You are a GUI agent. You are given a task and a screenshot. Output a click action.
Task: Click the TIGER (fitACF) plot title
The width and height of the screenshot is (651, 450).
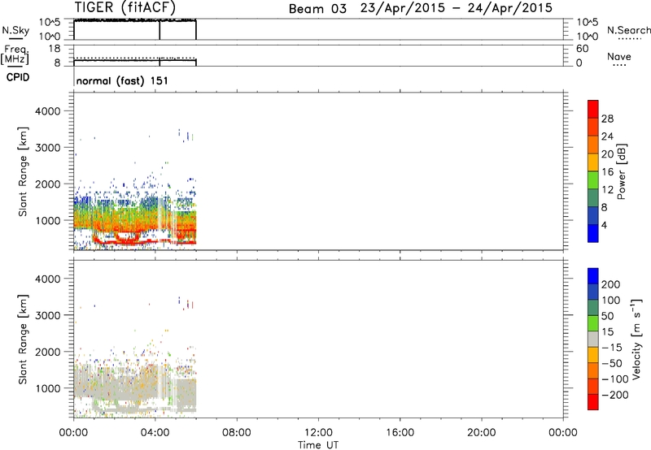pos(125,7)
